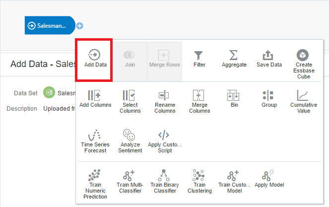
Task: Choose Analyze Sentiment step
Action: [x=130, y=141]
